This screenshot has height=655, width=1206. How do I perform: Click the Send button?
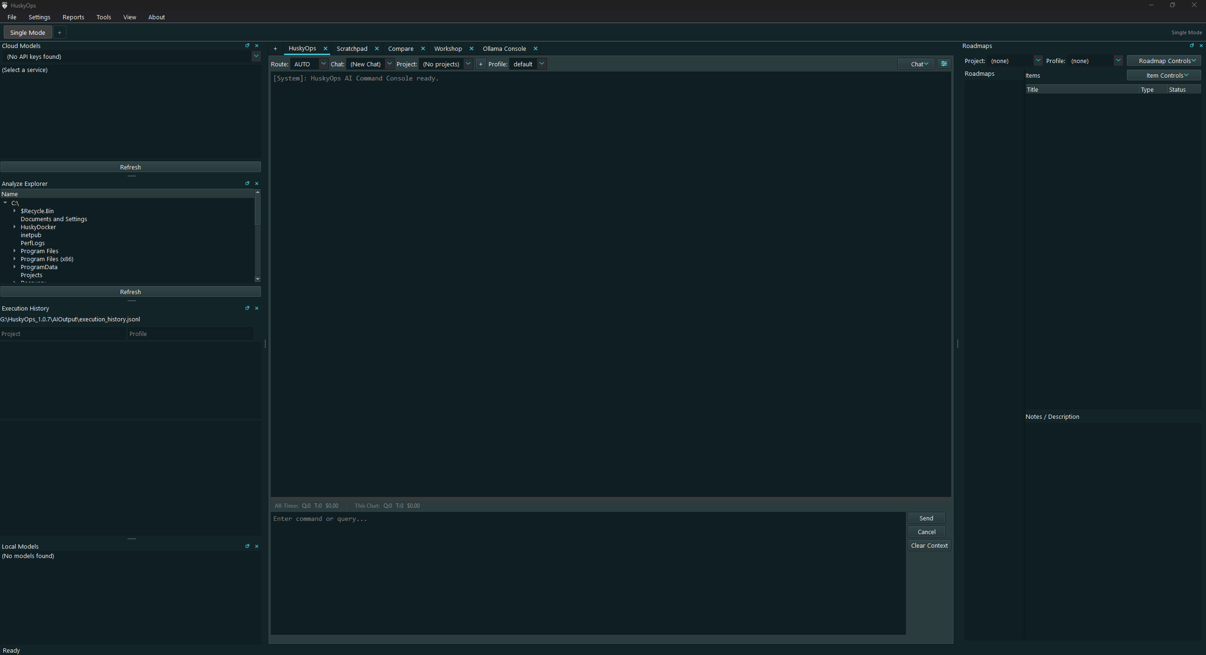[x=926, y=518]
